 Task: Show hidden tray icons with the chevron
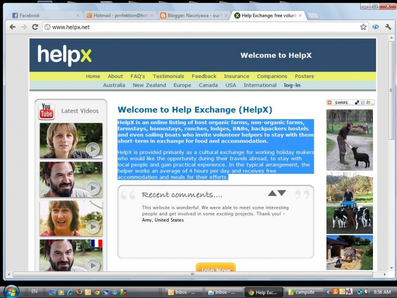[328, 292]
